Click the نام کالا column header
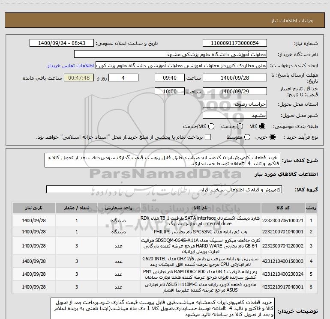Viewport: 330px width, 319px height. click(201, 208)
